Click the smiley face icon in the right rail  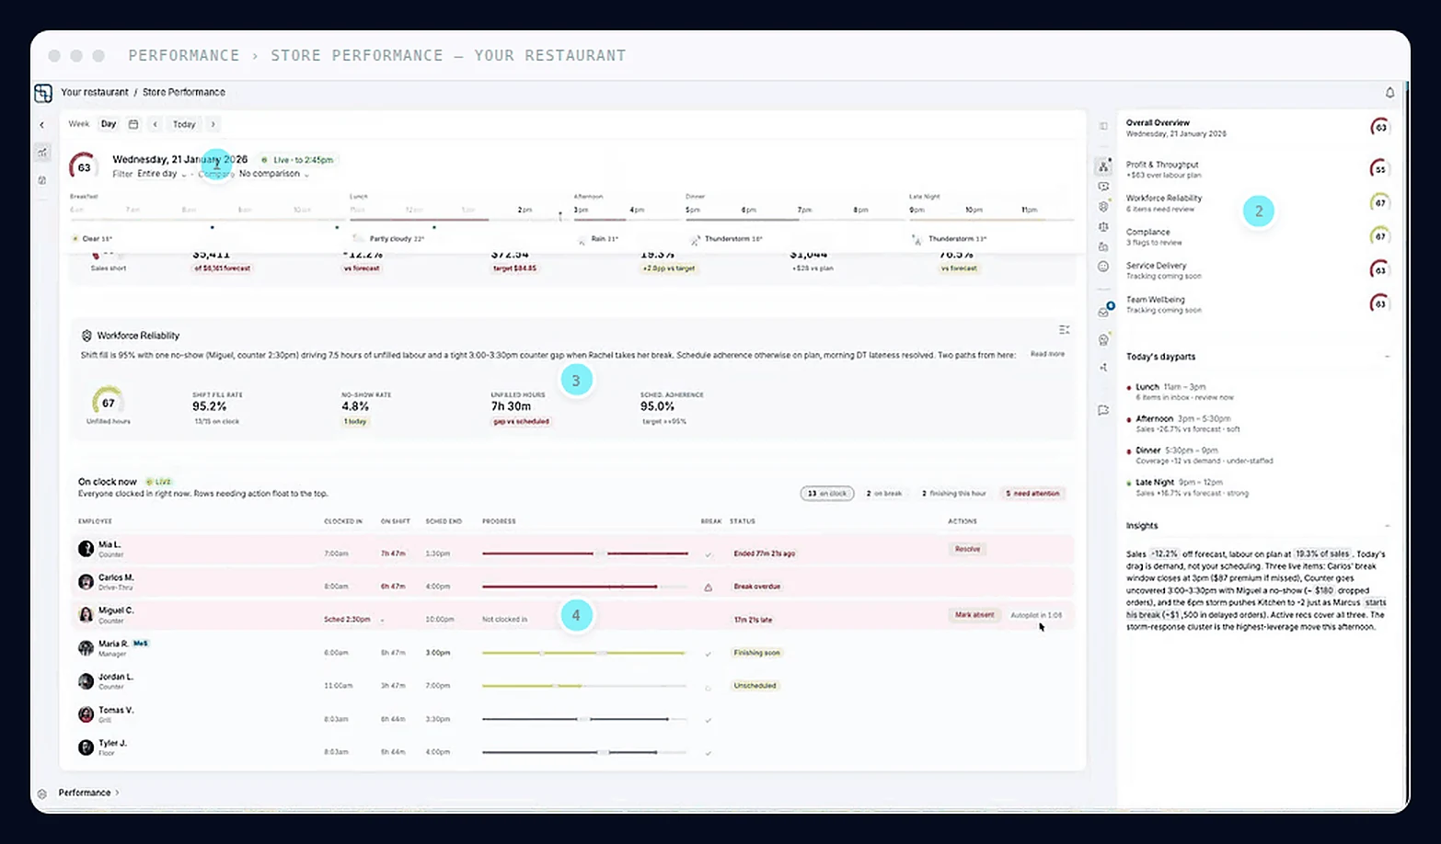1103,267
